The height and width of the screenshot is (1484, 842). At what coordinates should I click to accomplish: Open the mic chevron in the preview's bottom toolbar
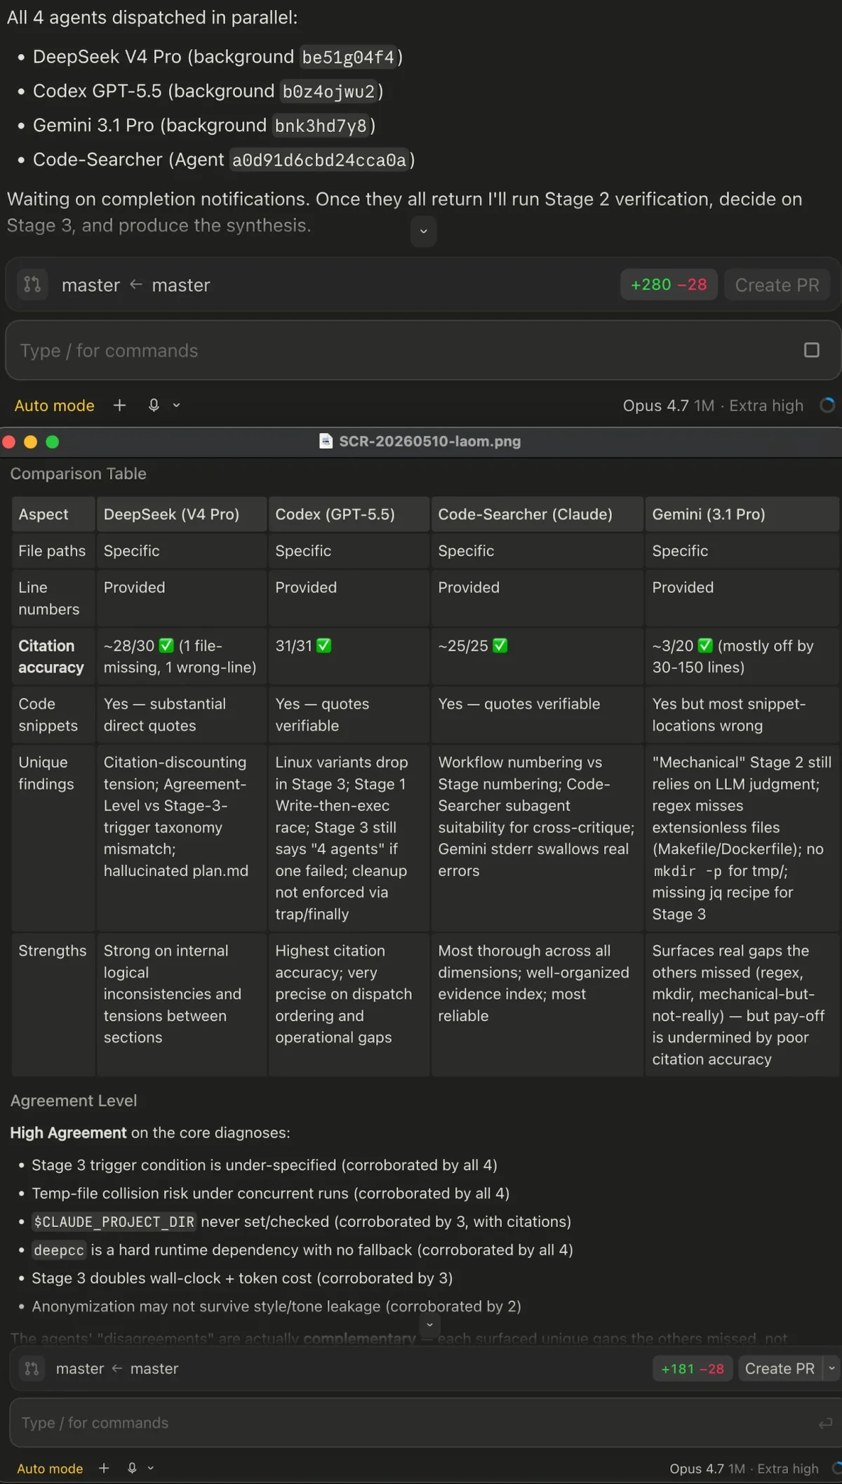click(x=150, y=1468)
